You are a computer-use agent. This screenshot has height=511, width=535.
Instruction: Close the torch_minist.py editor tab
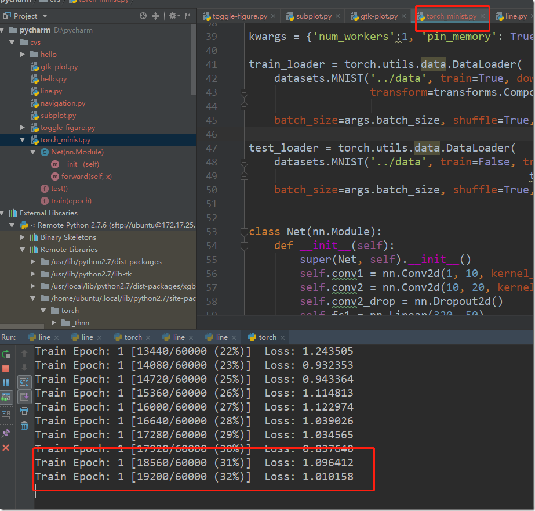coord(482,16)
